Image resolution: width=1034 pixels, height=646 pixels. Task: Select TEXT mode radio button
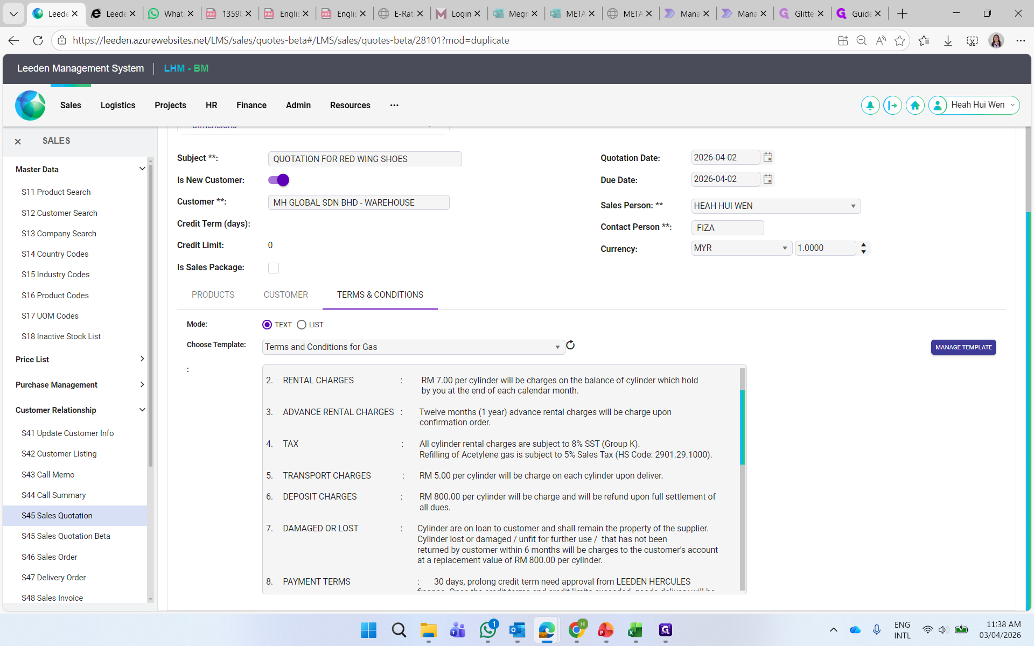click(x=267, y=325)
